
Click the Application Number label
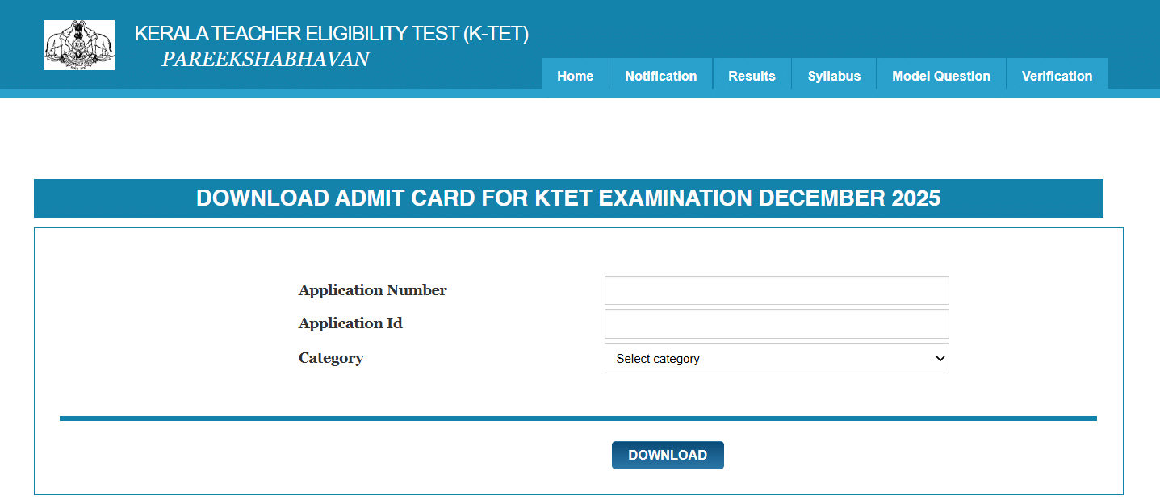pyautogui.click(x=372, y=289)
